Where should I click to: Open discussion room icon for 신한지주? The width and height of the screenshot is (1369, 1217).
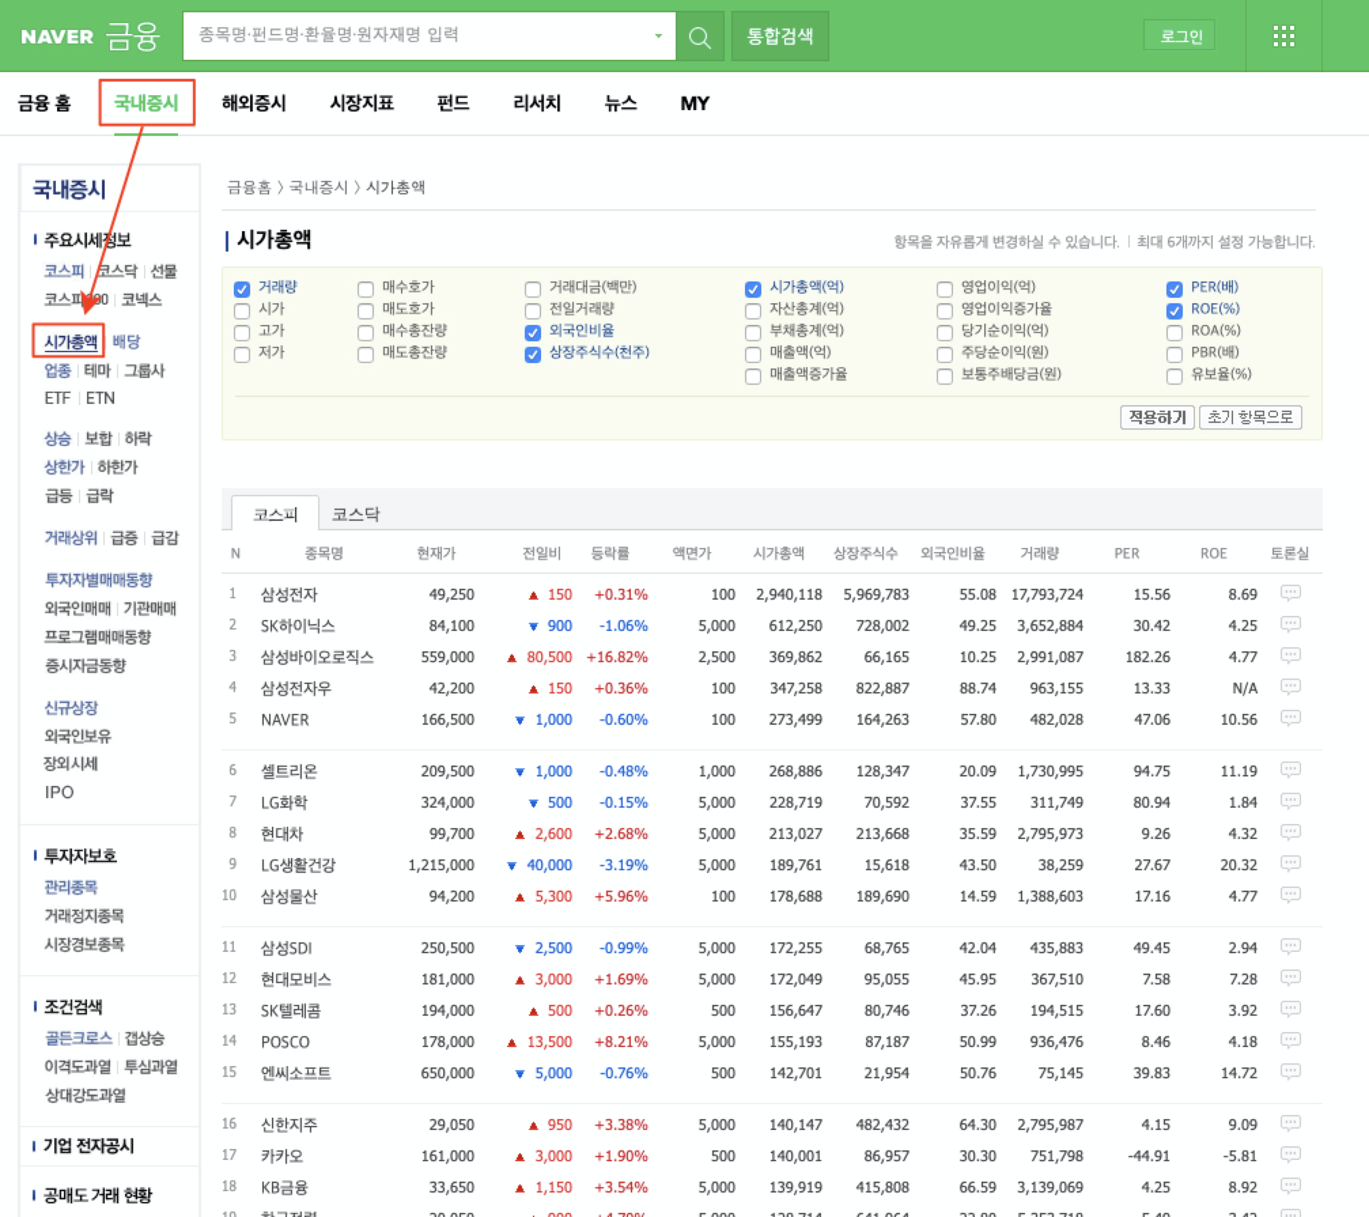[1290, 1124]
